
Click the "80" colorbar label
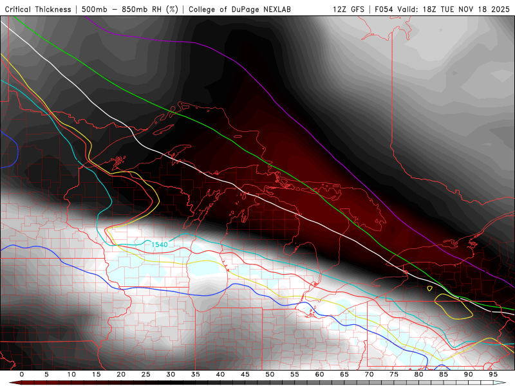(x=418, y=374)
